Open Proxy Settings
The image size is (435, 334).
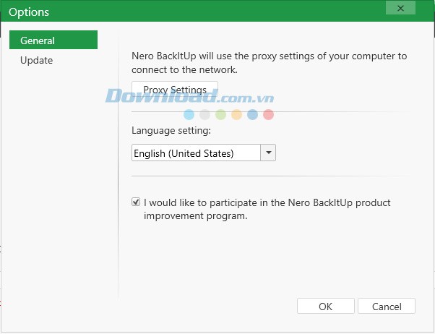tap(175, 90)
